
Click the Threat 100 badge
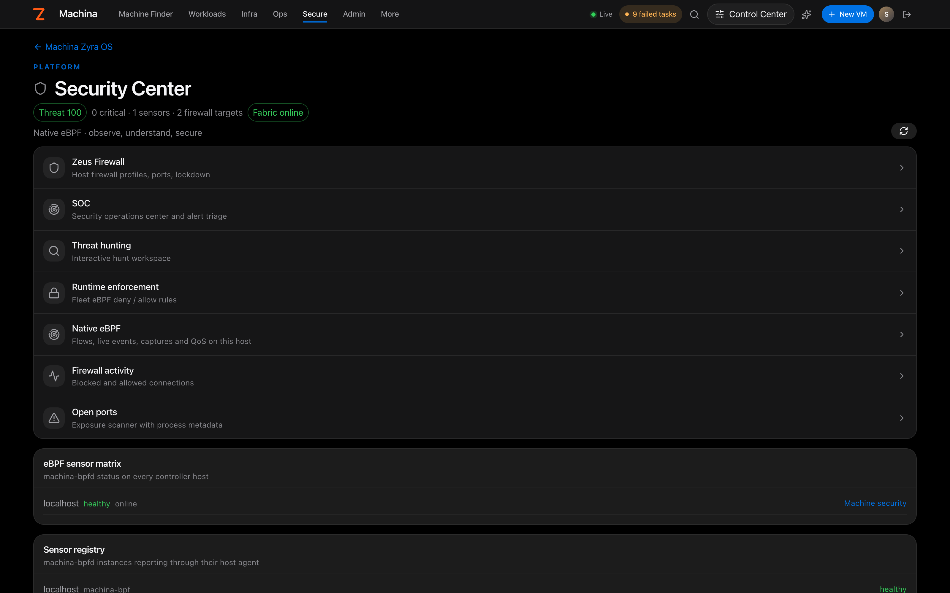(60, 113)
